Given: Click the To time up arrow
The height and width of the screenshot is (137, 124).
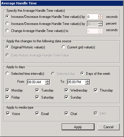Looking at the screenshot, I should tap(87, 81).
